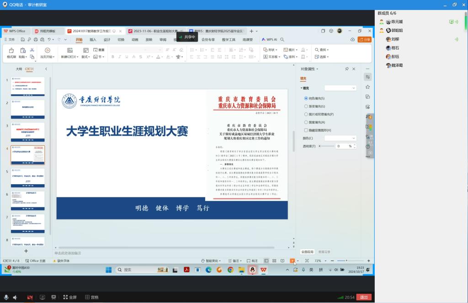Viewport: 468px width, 303px height.
Task: Click the 重置 reset slide button
Action: click(x=99, y=50)
